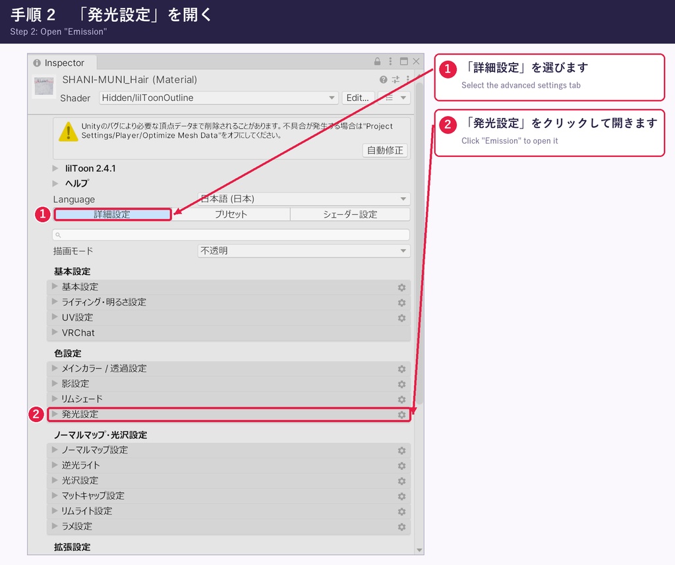This screenshot has width=675, height=565.
Task: Toggle the Inspector lock icon
Action: click(377, 61)
